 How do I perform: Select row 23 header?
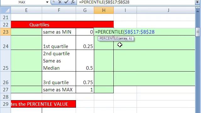[6, 32]
